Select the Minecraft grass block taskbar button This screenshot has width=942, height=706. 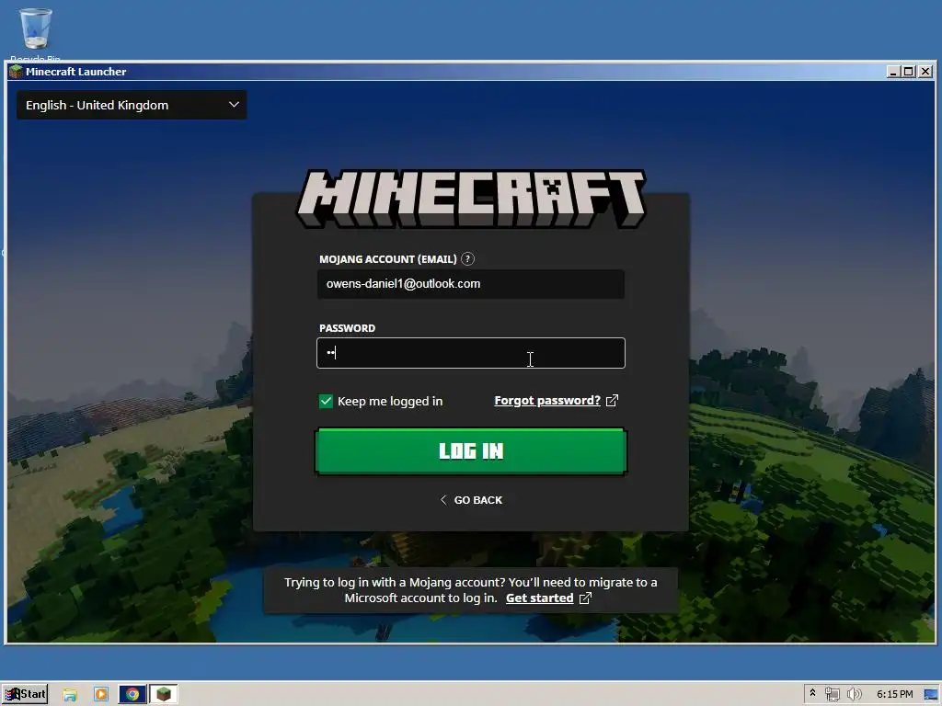click(164, 695)
